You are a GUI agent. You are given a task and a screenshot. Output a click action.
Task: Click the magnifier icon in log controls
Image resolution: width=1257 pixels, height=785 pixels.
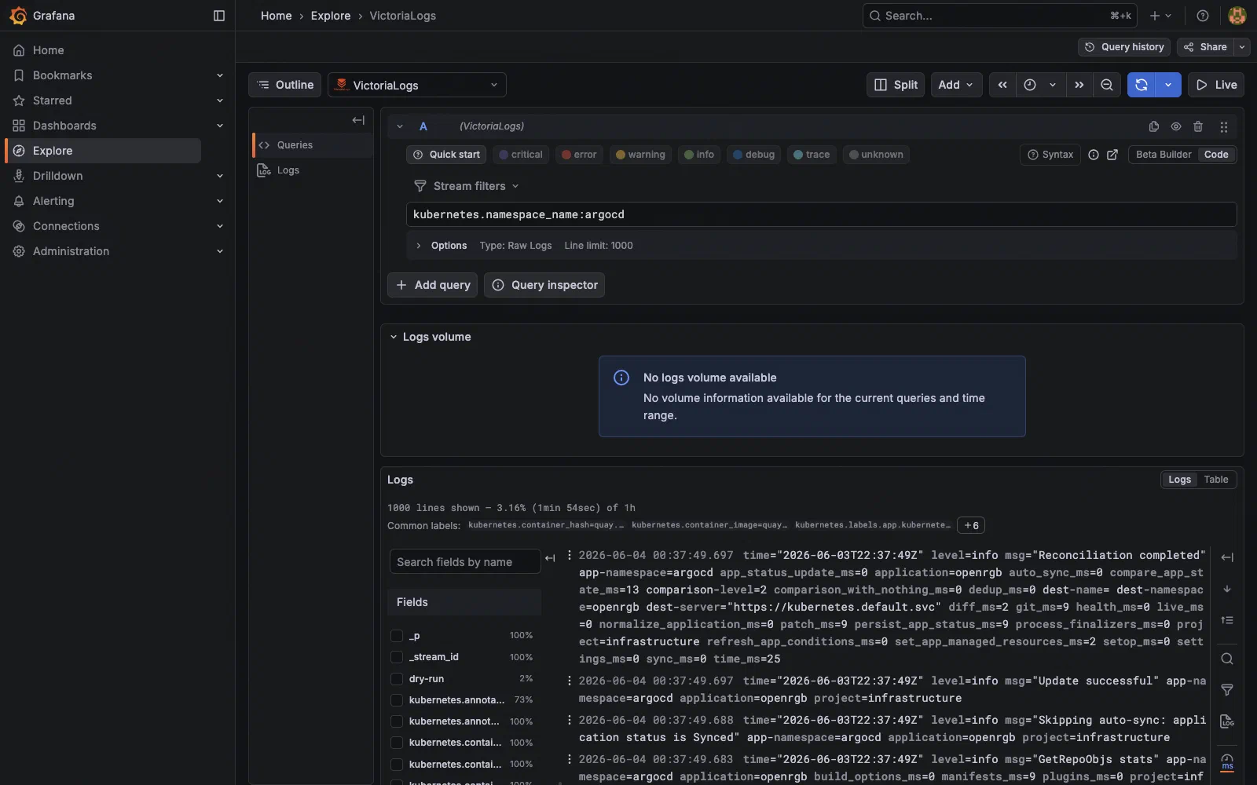[1227, 659]
